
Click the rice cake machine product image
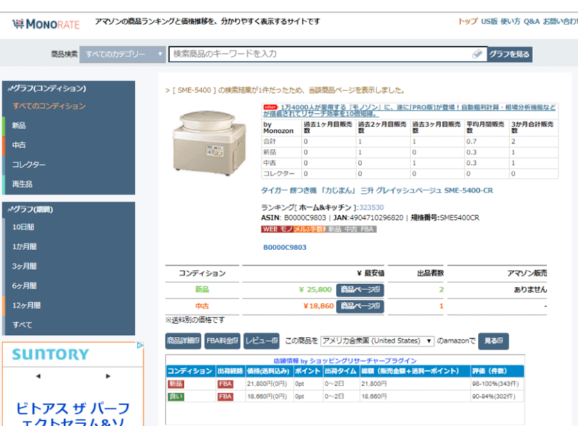[209, 142]
